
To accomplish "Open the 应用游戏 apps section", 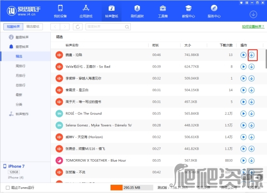I will tap(86, 11).
